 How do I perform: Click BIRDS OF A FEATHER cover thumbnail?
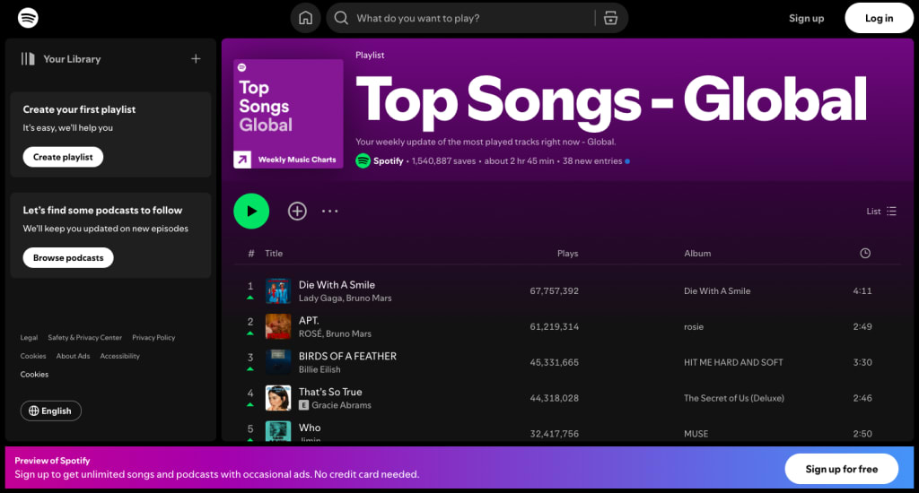click(x=278, y=362)
